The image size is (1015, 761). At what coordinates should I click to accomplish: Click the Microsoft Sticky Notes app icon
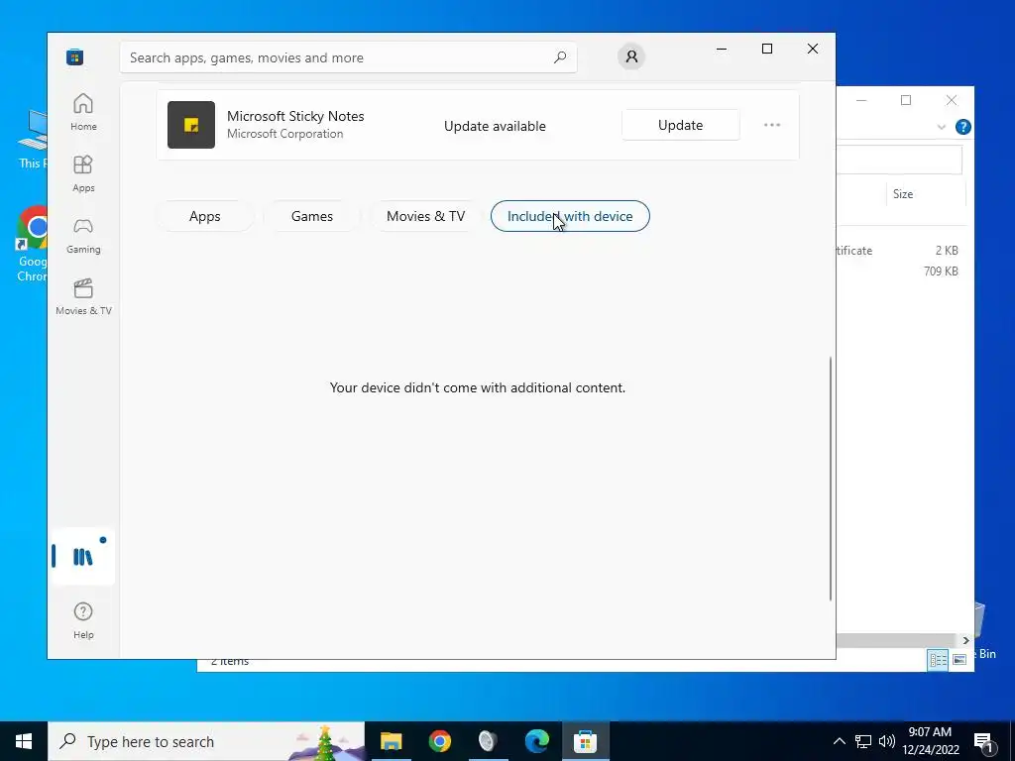(191, 125)
